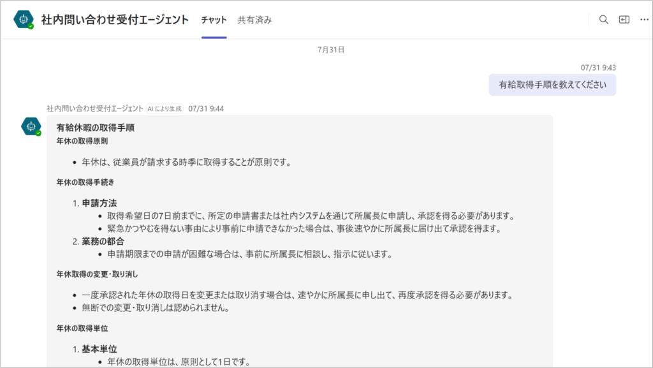Click the heading 有給休暇の取得手順
The image size is (653, 368).
coord(96,128)
